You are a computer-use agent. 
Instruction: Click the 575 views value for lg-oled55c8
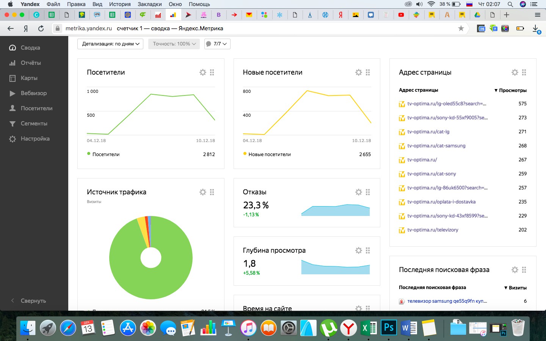[x=522, y=103]
